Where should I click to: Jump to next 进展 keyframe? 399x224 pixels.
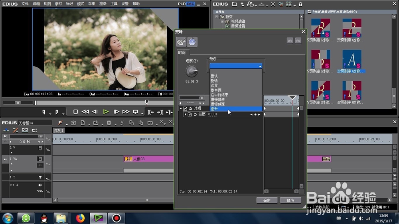(x=259, y=114)
